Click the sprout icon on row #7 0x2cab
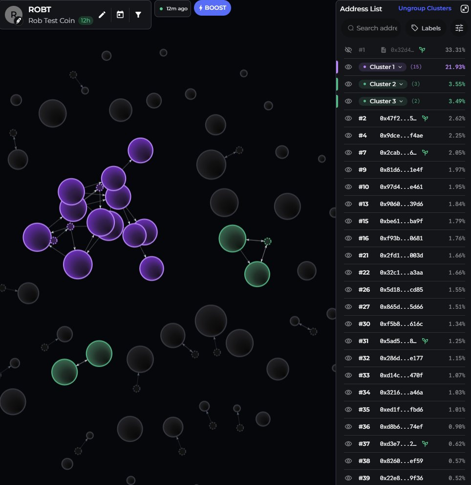 [425, 153]
